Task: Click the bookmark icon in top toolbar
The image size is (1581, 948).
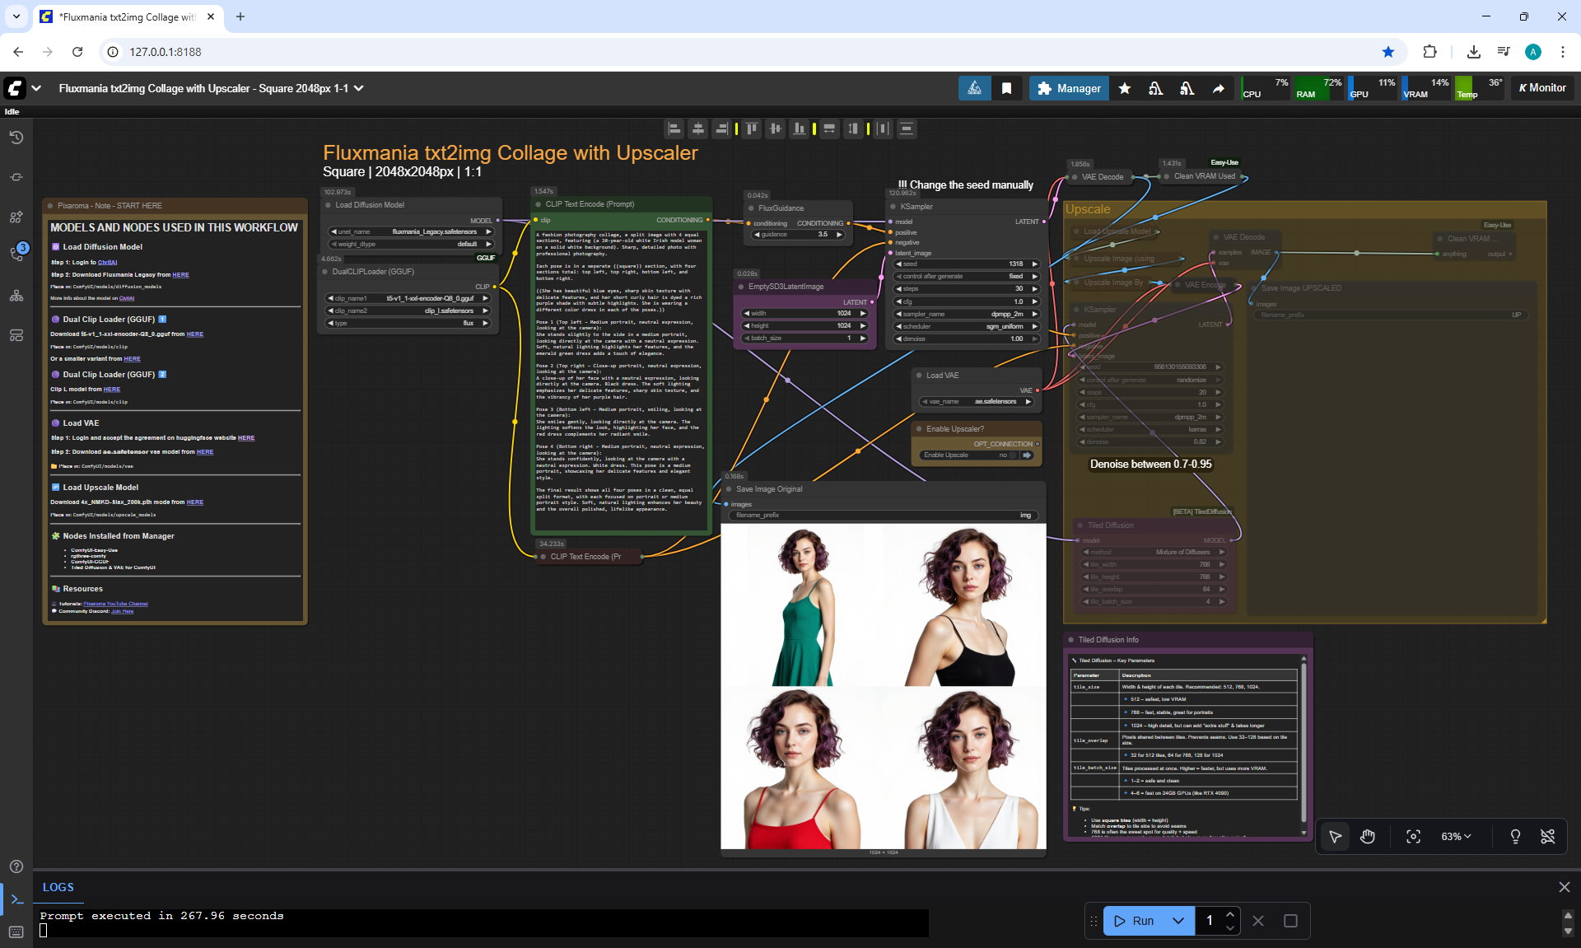Action: tap(1006, 88)
